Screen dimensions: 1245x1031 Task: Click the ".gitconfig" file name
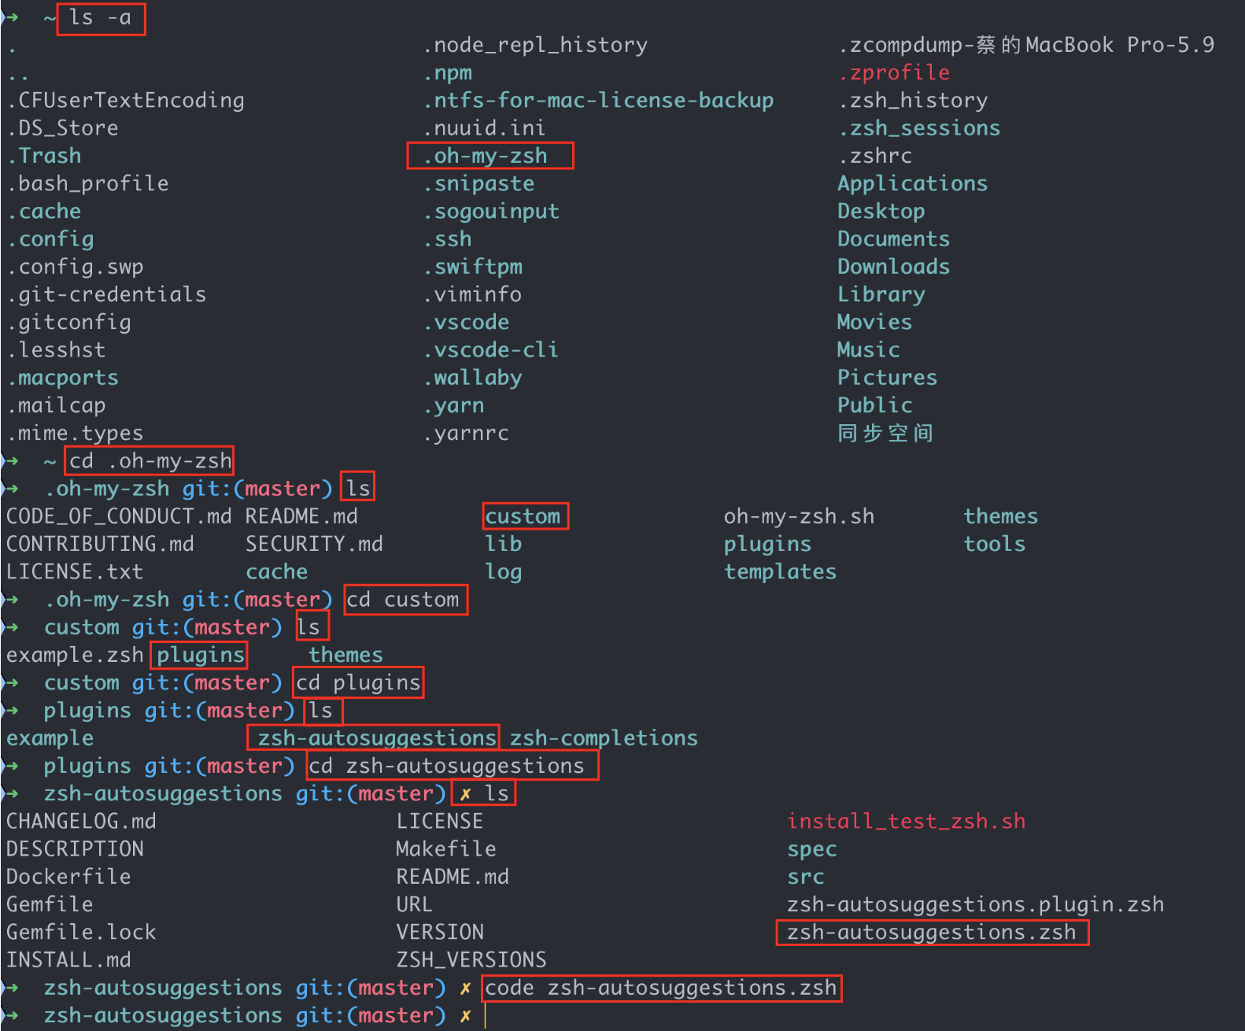69,322
